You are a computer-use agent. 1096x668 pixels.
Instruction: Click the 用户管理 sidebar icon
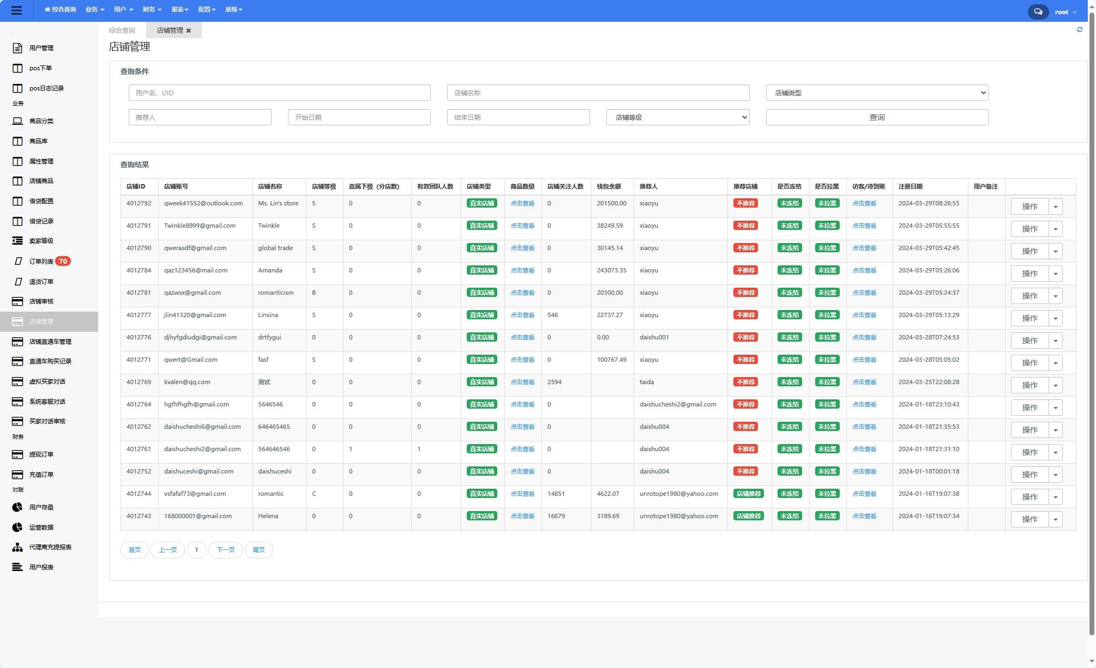pyautogui.click(x=16, y=48)
